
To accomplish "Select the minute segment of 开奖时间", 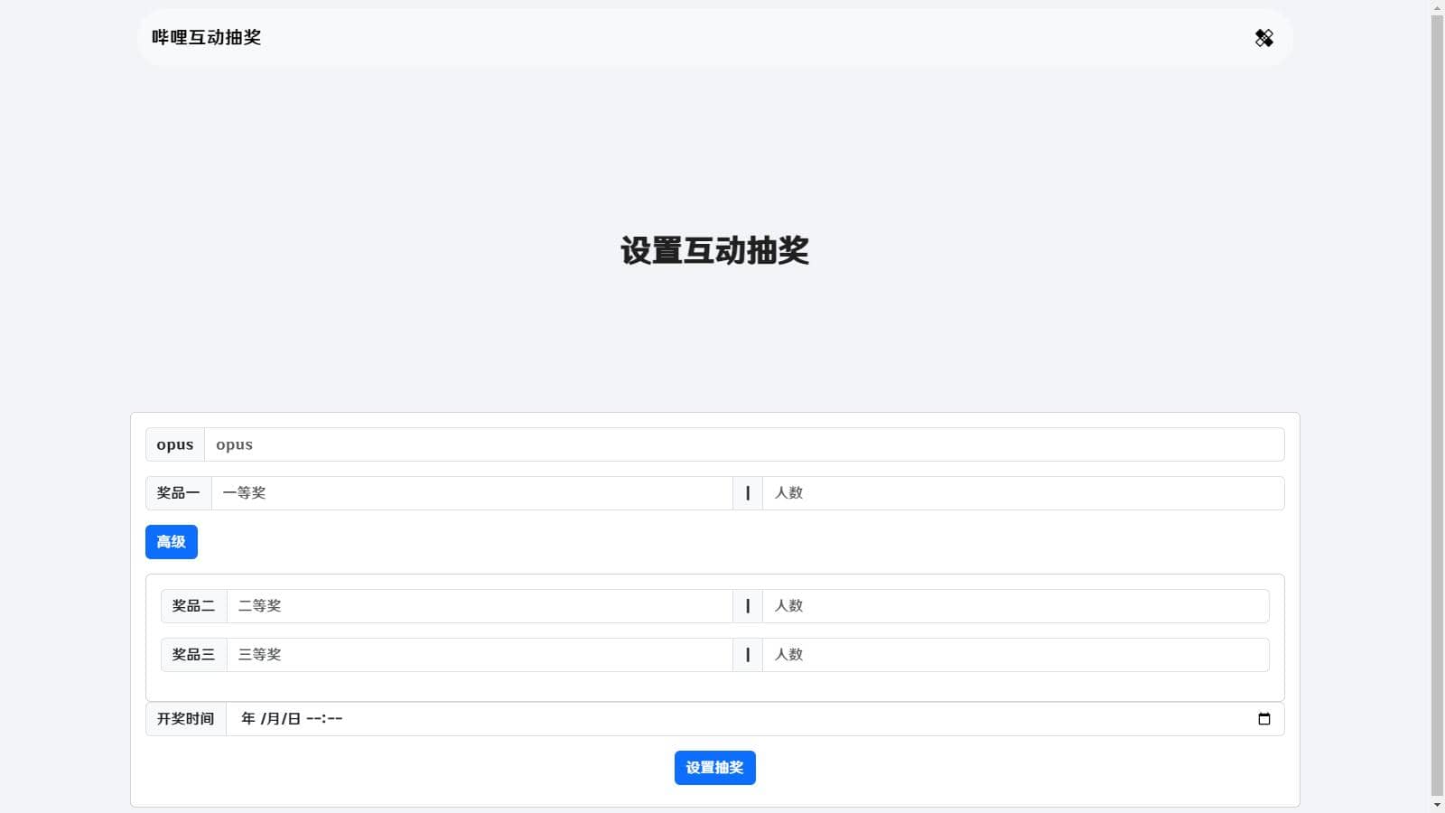I will pyautogui.click(x=334, y=719).
